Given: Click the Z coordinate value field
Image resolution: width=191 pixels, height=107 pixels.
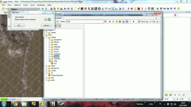Looking at the screenshot, I should pyautogui.click(x=184, y=99).
